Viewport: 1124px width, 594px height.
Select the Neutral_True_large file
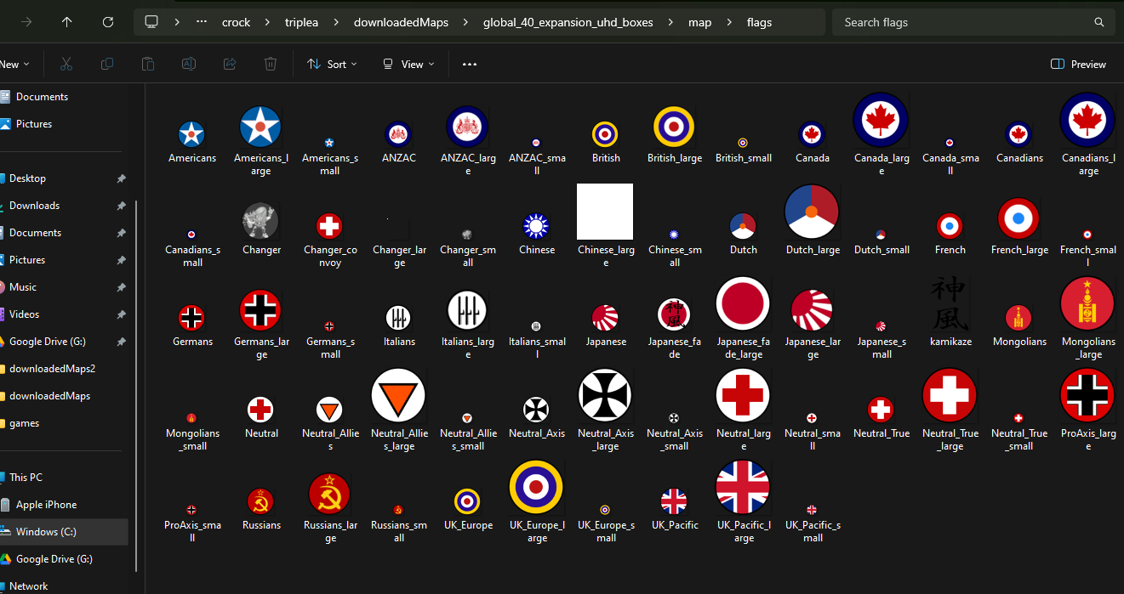[x=950, y=395]
